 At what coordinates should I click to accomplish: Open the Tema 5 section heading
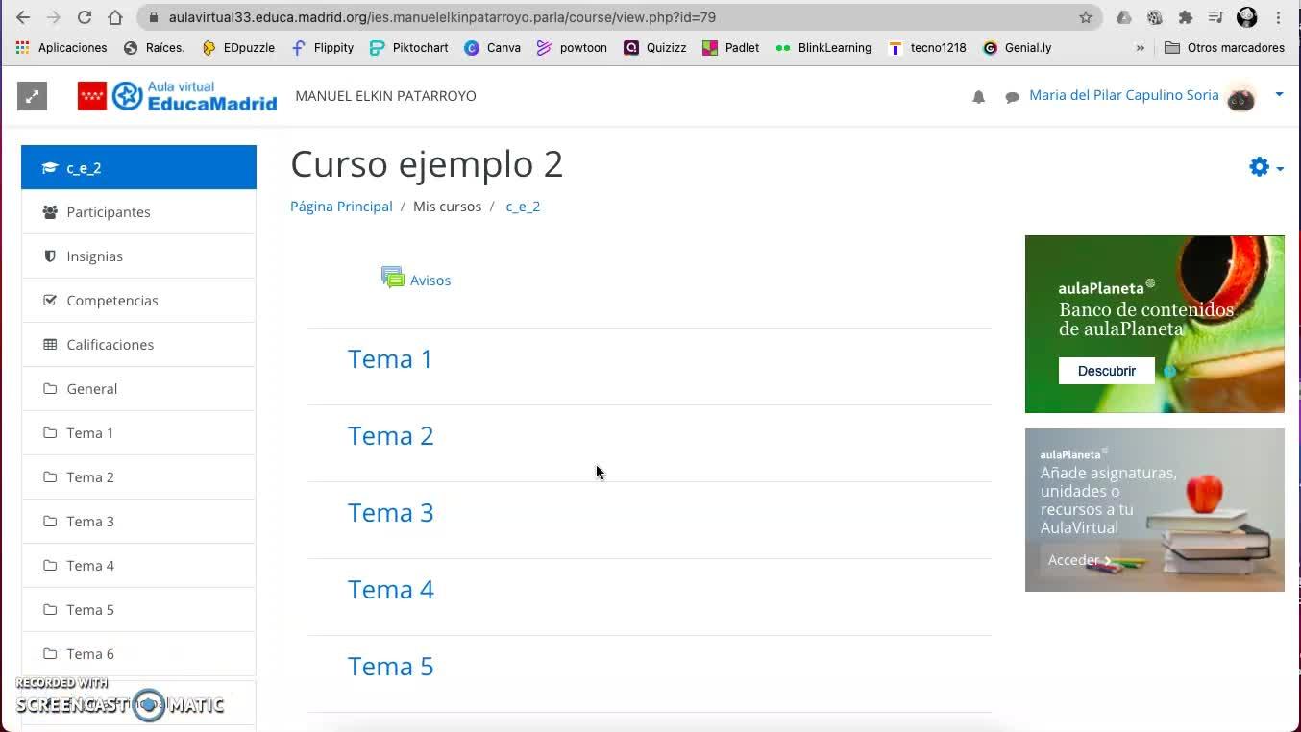(391, 666)
